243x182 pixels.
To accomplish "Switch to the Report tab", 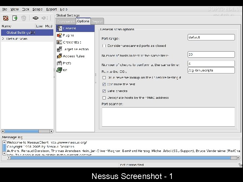I will [97, 22].
